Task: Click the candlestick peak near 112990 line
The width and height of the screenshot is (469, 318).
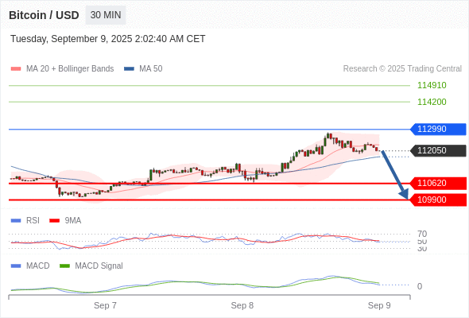Action: (329, 135)
